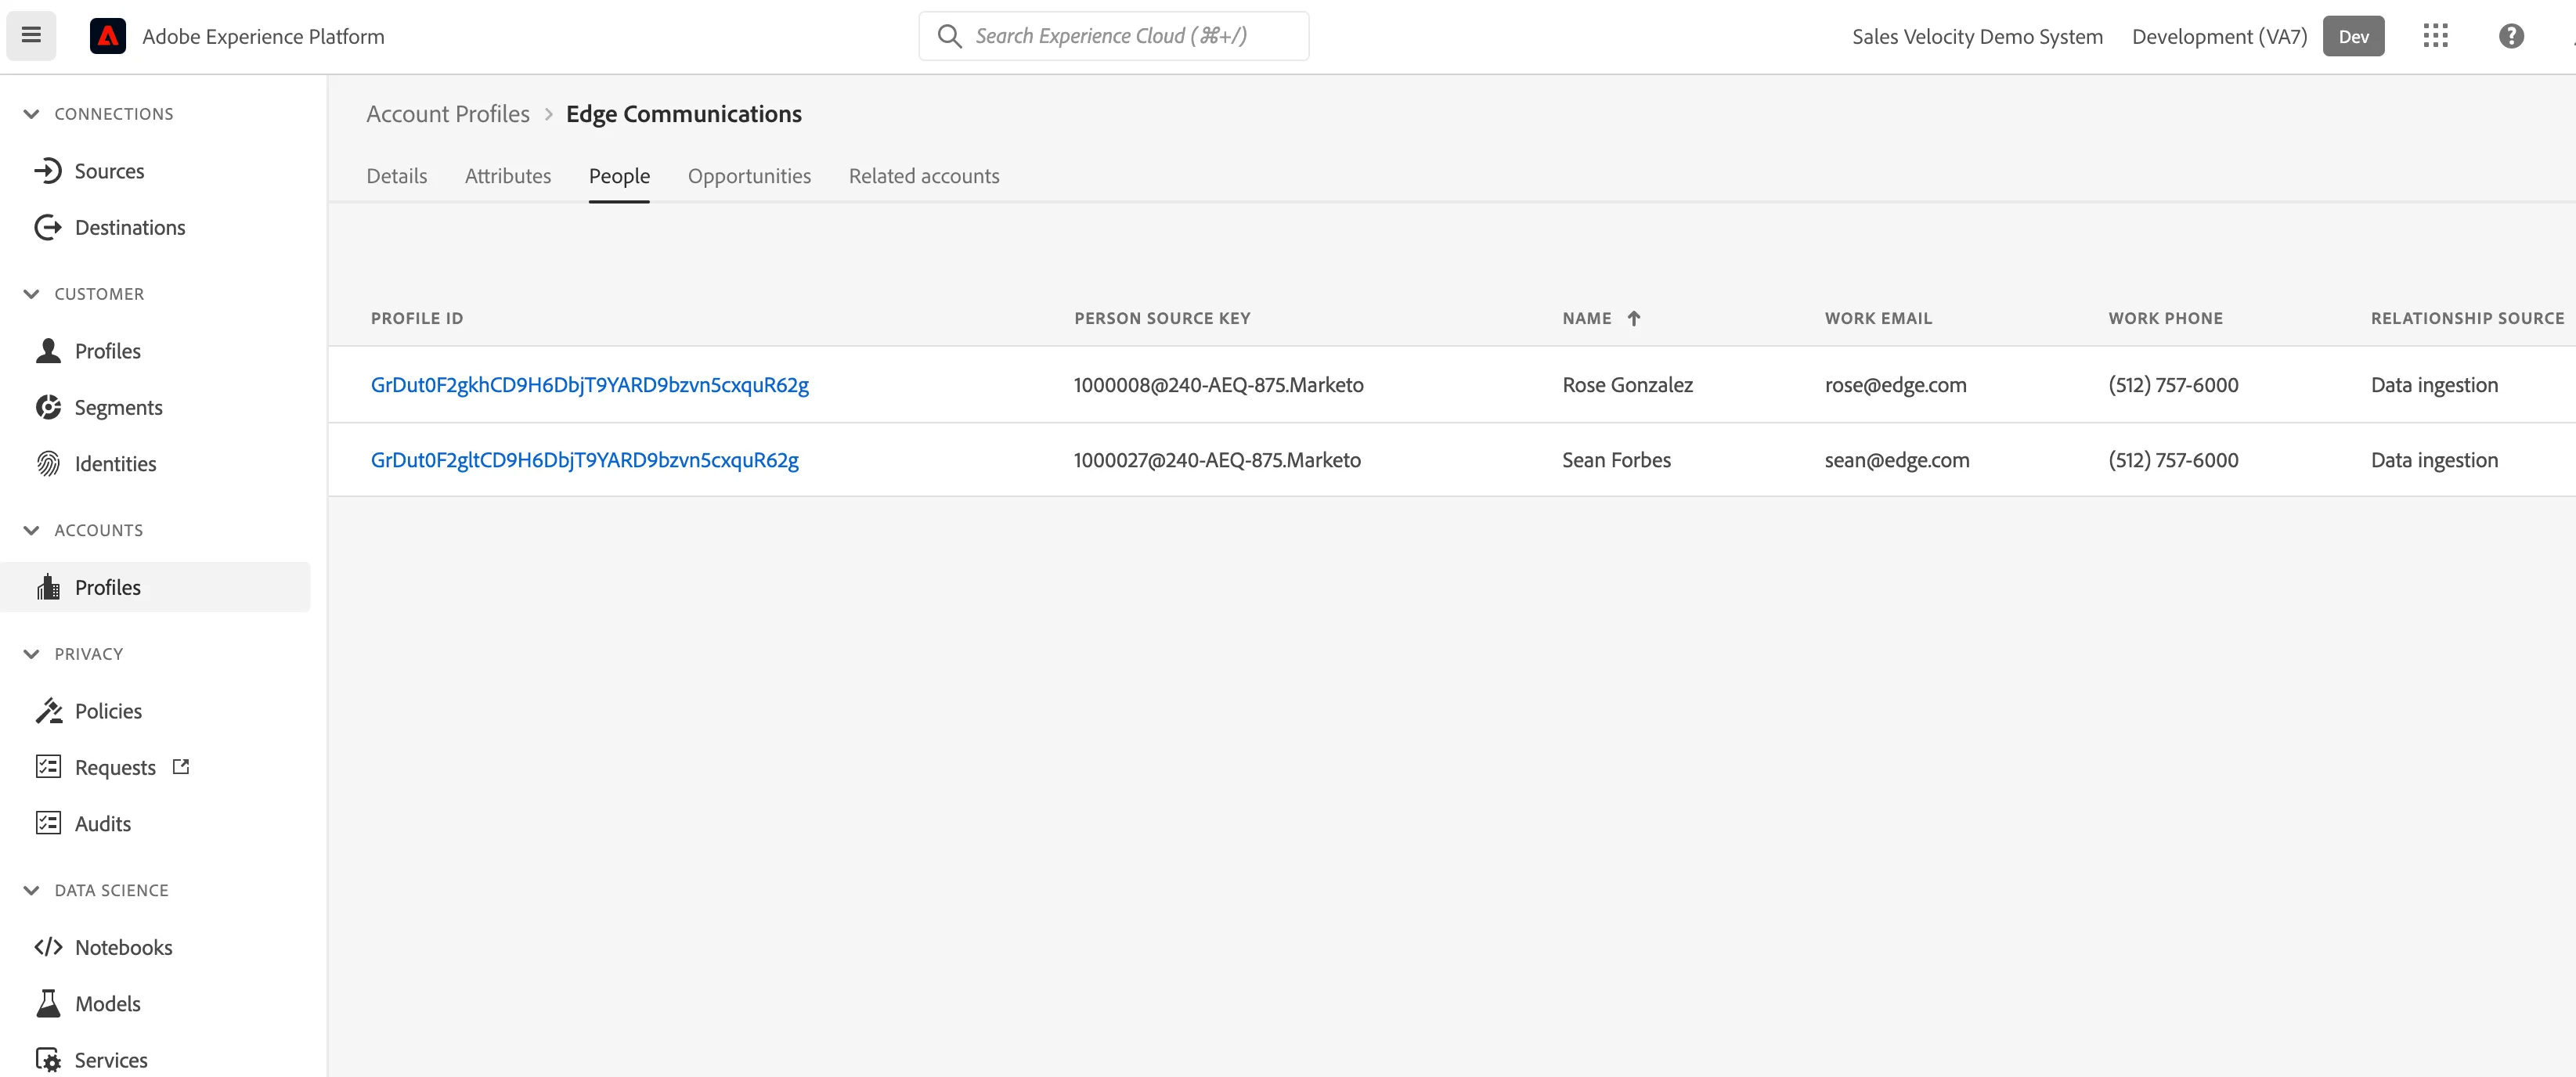
Task: Open Sean Forbes profile ID link
Action: (x=585, y=460)
